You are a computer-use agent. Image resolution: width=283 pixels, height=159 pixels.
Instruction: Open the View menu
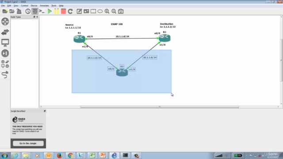click(x=16, y=6)
